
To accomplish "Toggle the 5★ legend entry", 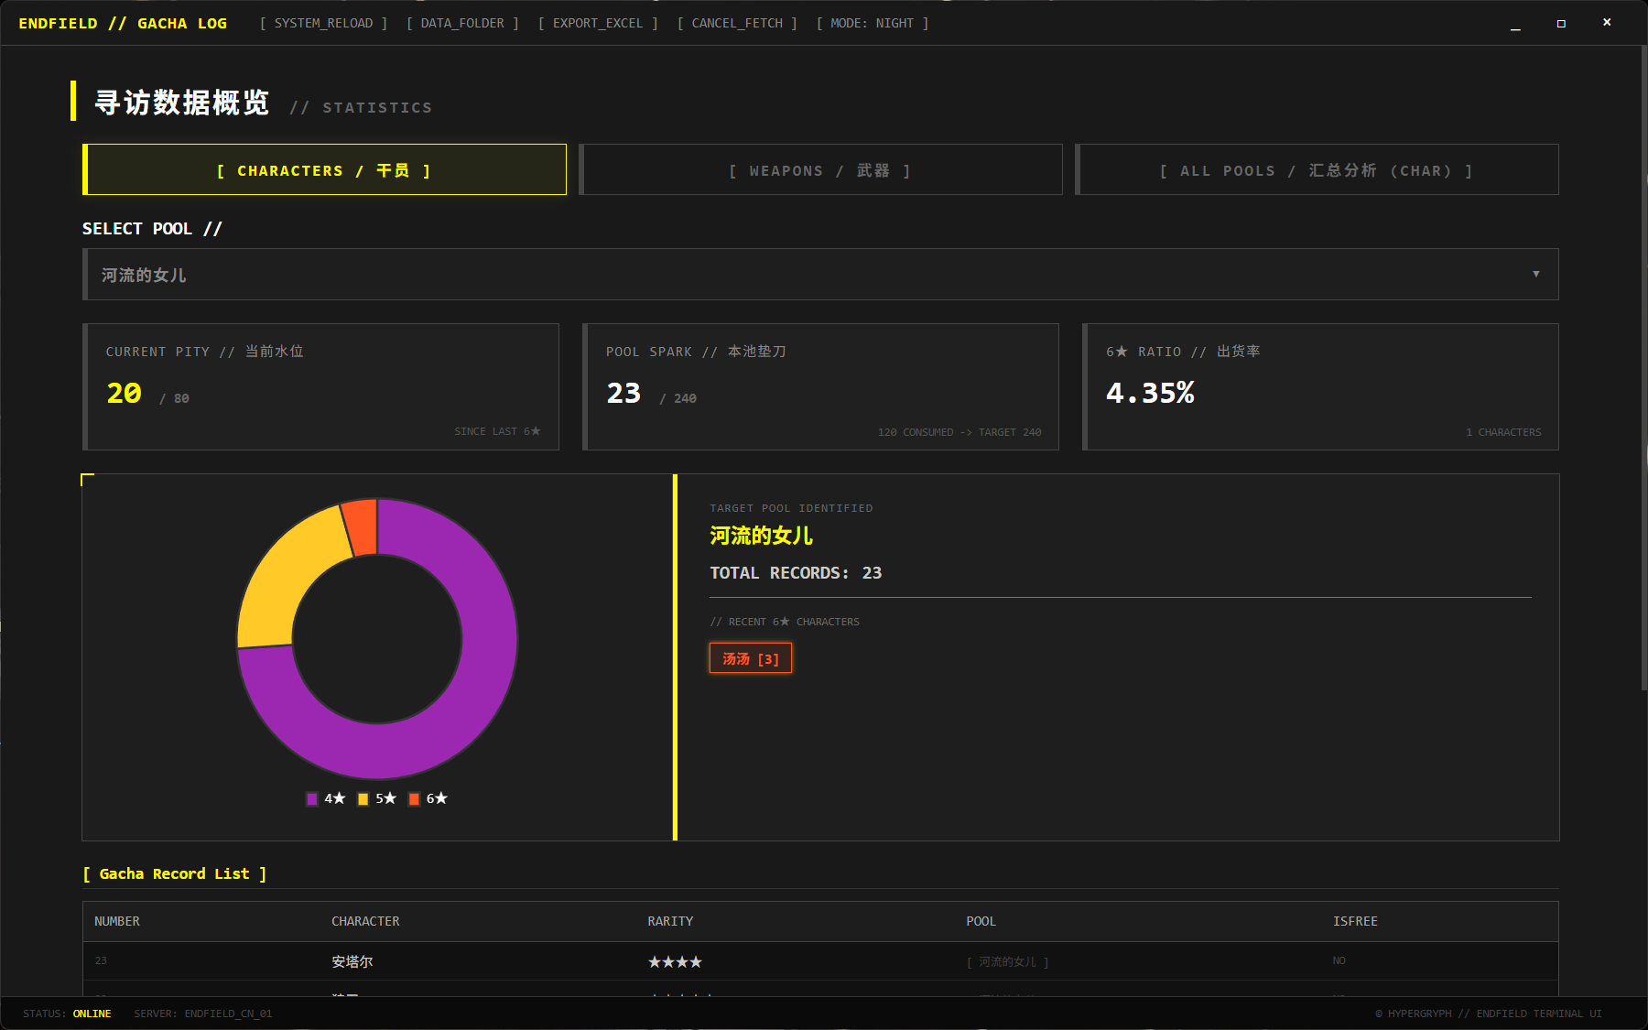I will coord(376,798).
